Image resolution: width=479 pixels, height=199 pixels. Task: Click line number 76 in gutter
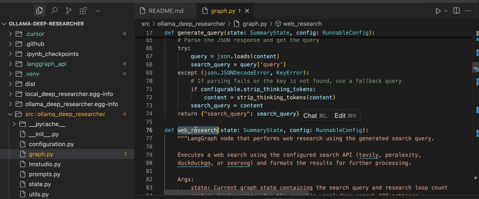(149, 130)
